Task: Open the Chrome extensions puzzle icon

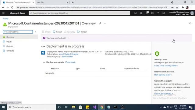Action: [183, 7]
